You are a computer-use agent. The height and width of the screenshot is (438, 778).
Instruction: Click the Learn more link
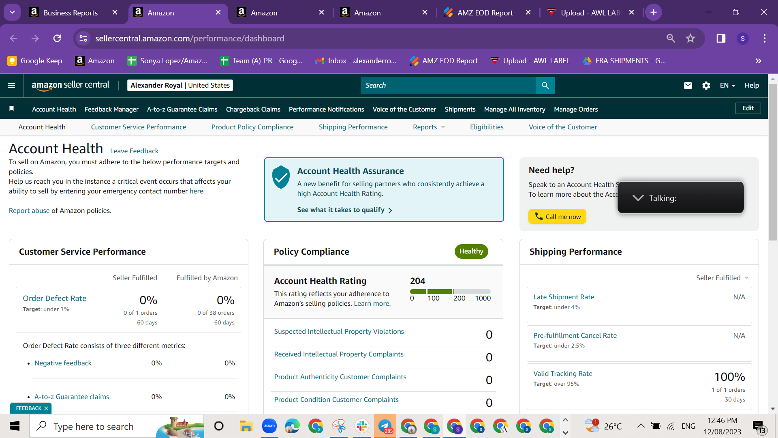pos(371,303)
